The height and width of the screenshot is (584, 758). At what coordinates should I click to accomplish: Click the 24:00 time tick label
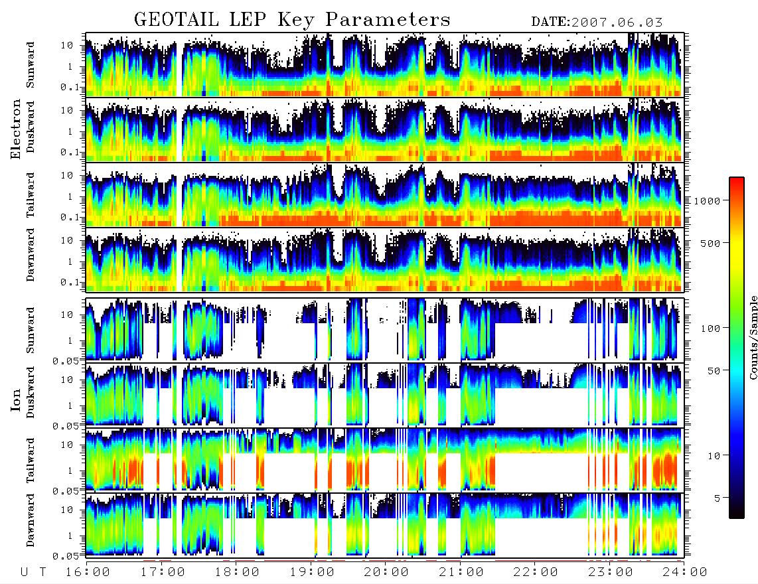tap(685, 572)
